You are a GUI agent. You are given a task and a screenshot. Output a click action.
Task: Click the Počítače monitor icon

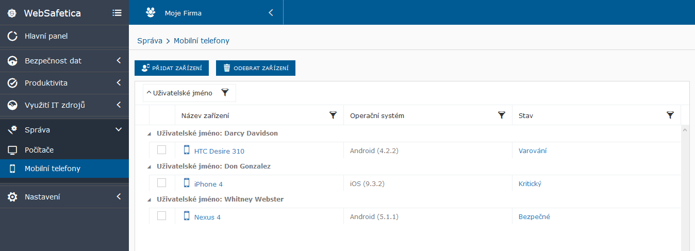pyautogui.click(x=13, y=150)
